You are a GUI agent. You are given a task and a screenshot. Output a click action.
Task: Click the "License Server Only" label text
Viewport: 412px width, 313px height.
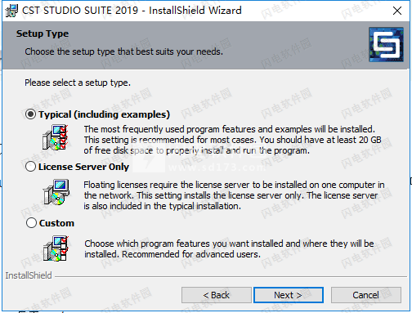[x=83, y=167]
